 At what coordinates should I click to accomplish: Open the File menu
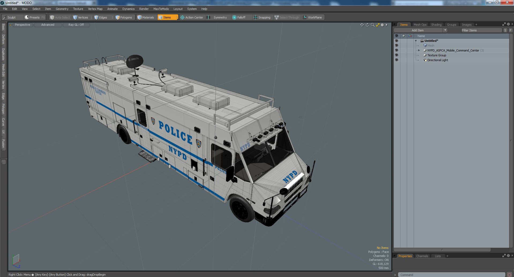(5, 9)
